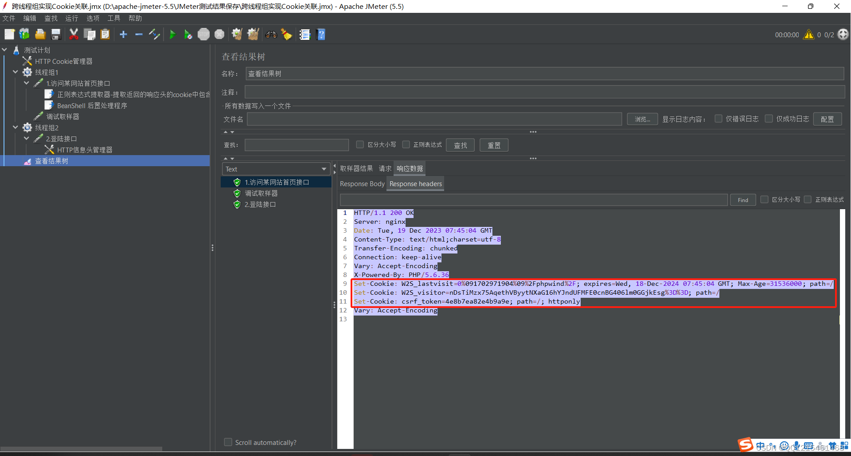Open the 运行 menu
851x456 pixels.
[x=72, y=18]
